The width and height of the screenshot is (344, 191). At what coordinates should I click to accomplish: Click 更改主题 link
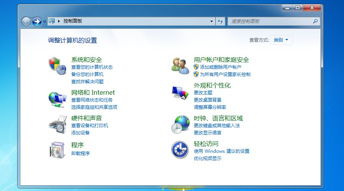point(203,93)
